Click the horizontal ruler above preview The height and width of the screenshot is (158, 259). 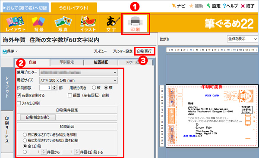[x=212, y=50]
